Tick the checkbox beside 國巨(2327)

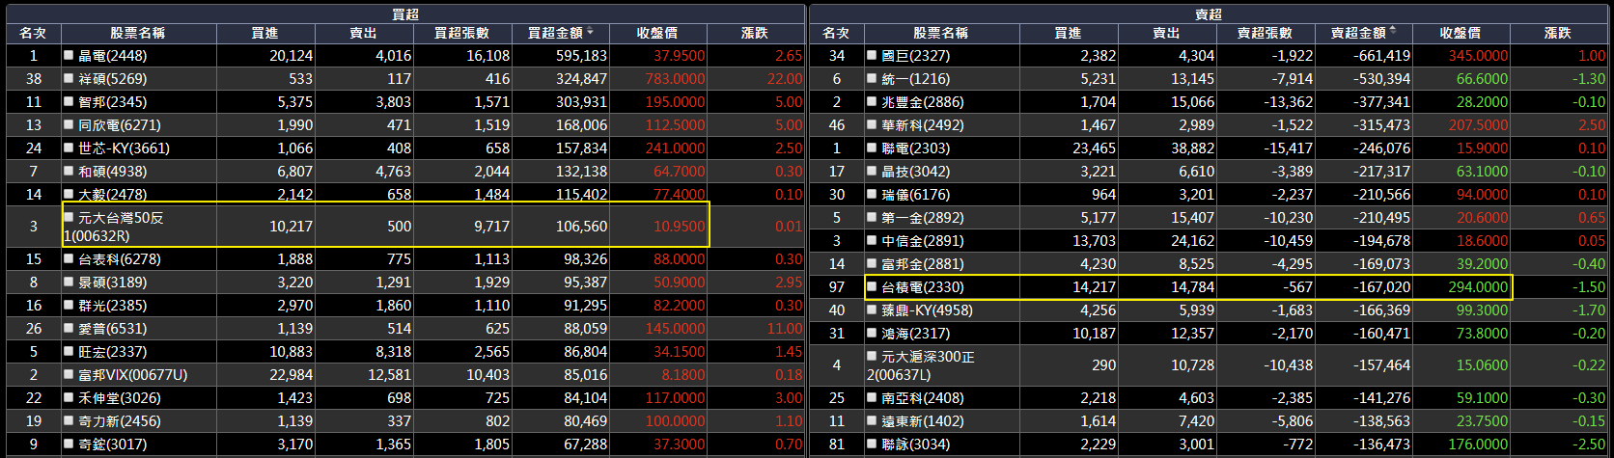coord(872,56)
